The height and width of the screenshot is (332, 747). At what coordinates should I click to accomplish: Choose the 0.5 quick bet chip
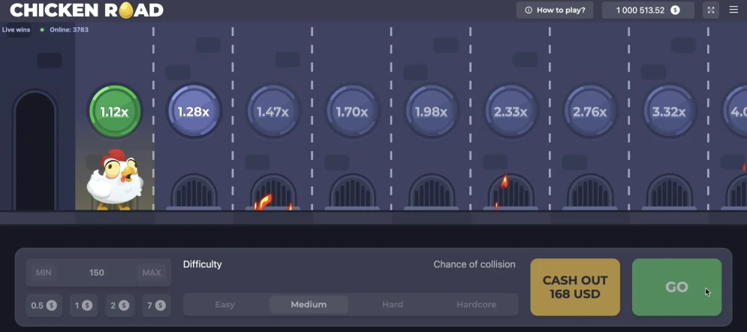pos(44,305)
